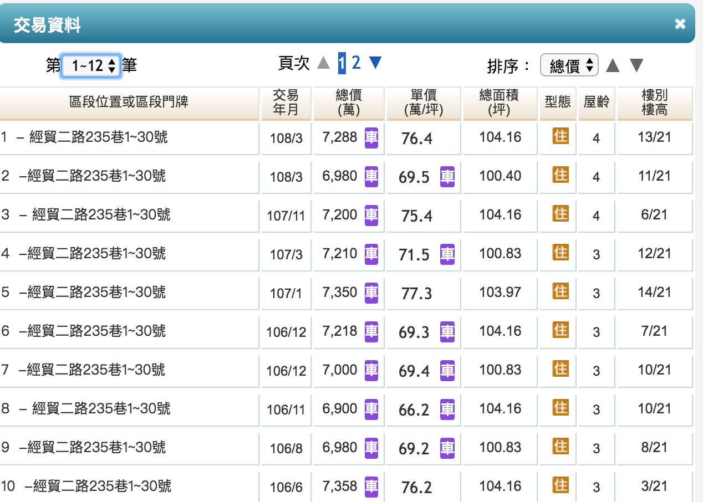Sort descending with the down triangle next to 排序
Image resolution: width=703 pixels, height=502 pixels.
point(636,65)
